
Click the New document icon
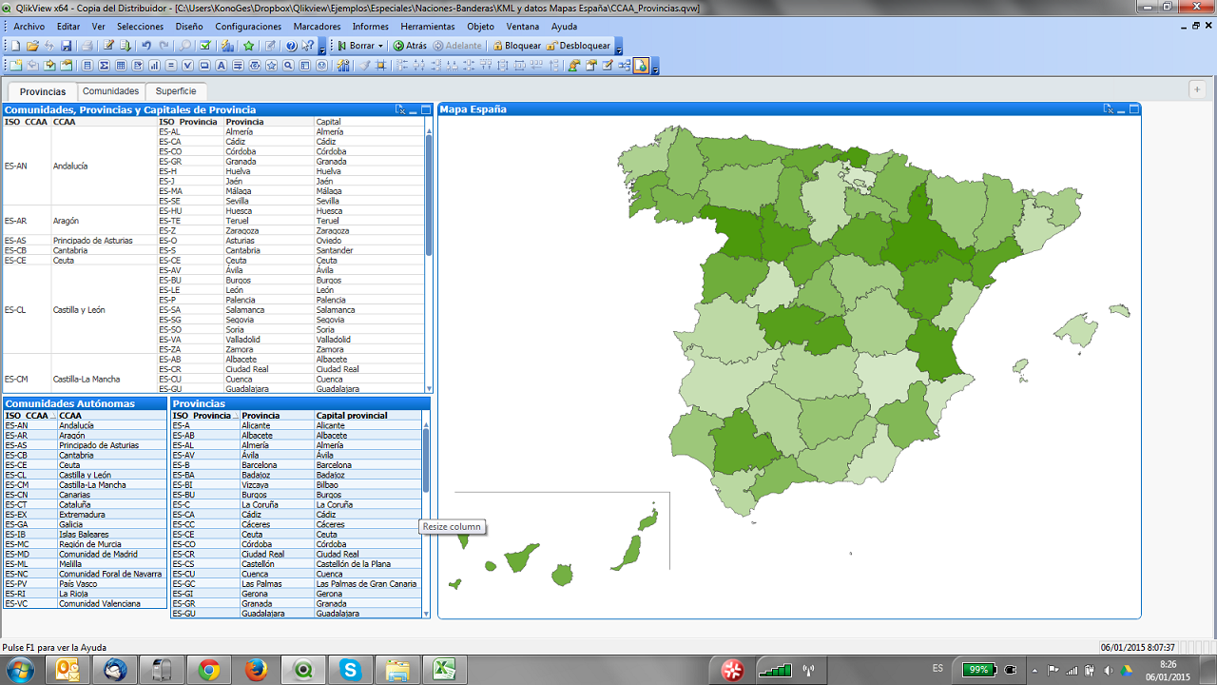tap(15, 46)
